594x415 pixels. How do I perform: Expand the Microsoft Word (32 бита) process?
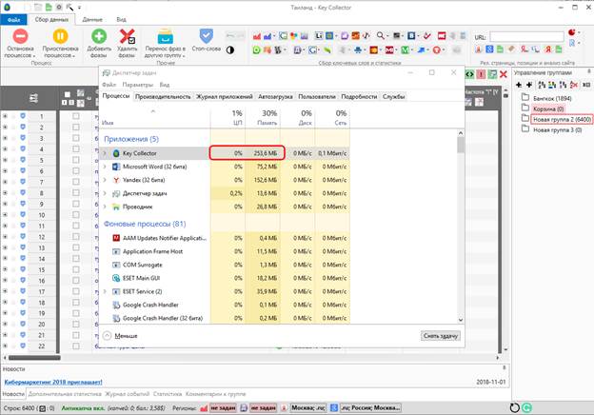pos(105,167)
